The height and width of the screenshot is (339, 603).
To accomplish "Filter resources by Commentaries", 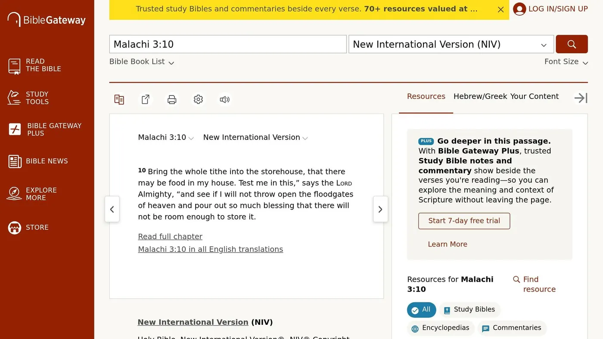I will 511,328.
